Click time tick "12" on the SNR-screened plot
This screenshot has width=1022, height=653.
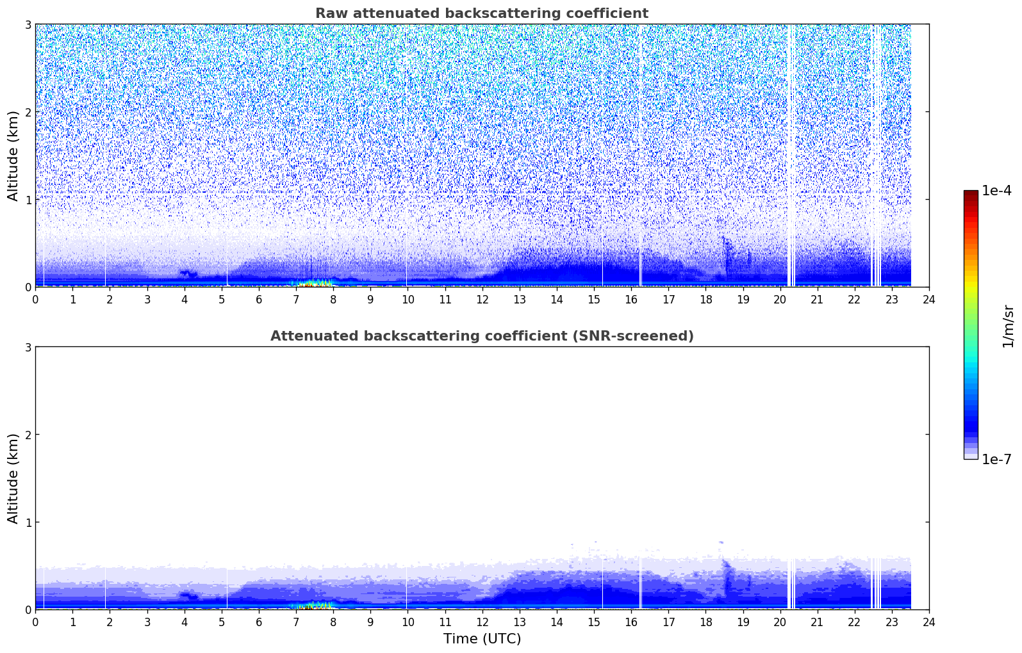pos(482,622)
